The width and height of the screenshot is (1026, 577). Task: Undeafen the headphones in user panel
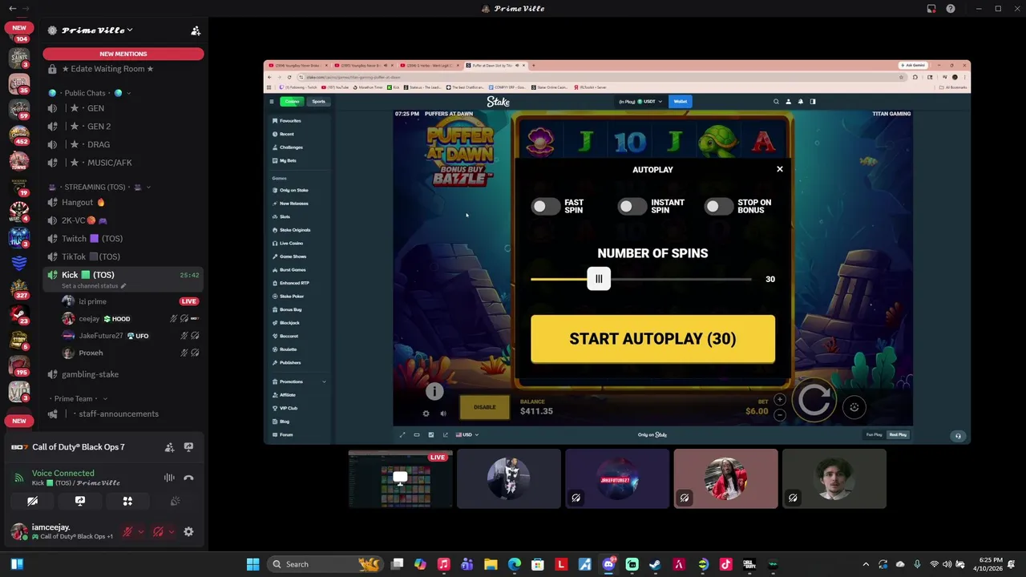click(158, 531)
